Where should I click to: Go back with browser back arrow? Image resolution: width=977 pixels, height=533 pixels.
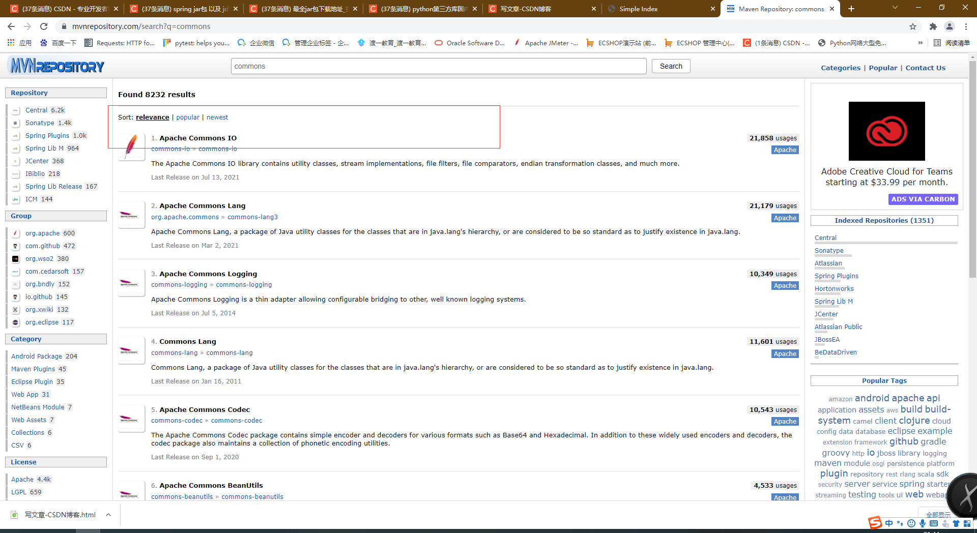pyautogui.click(x=11, y=26)
